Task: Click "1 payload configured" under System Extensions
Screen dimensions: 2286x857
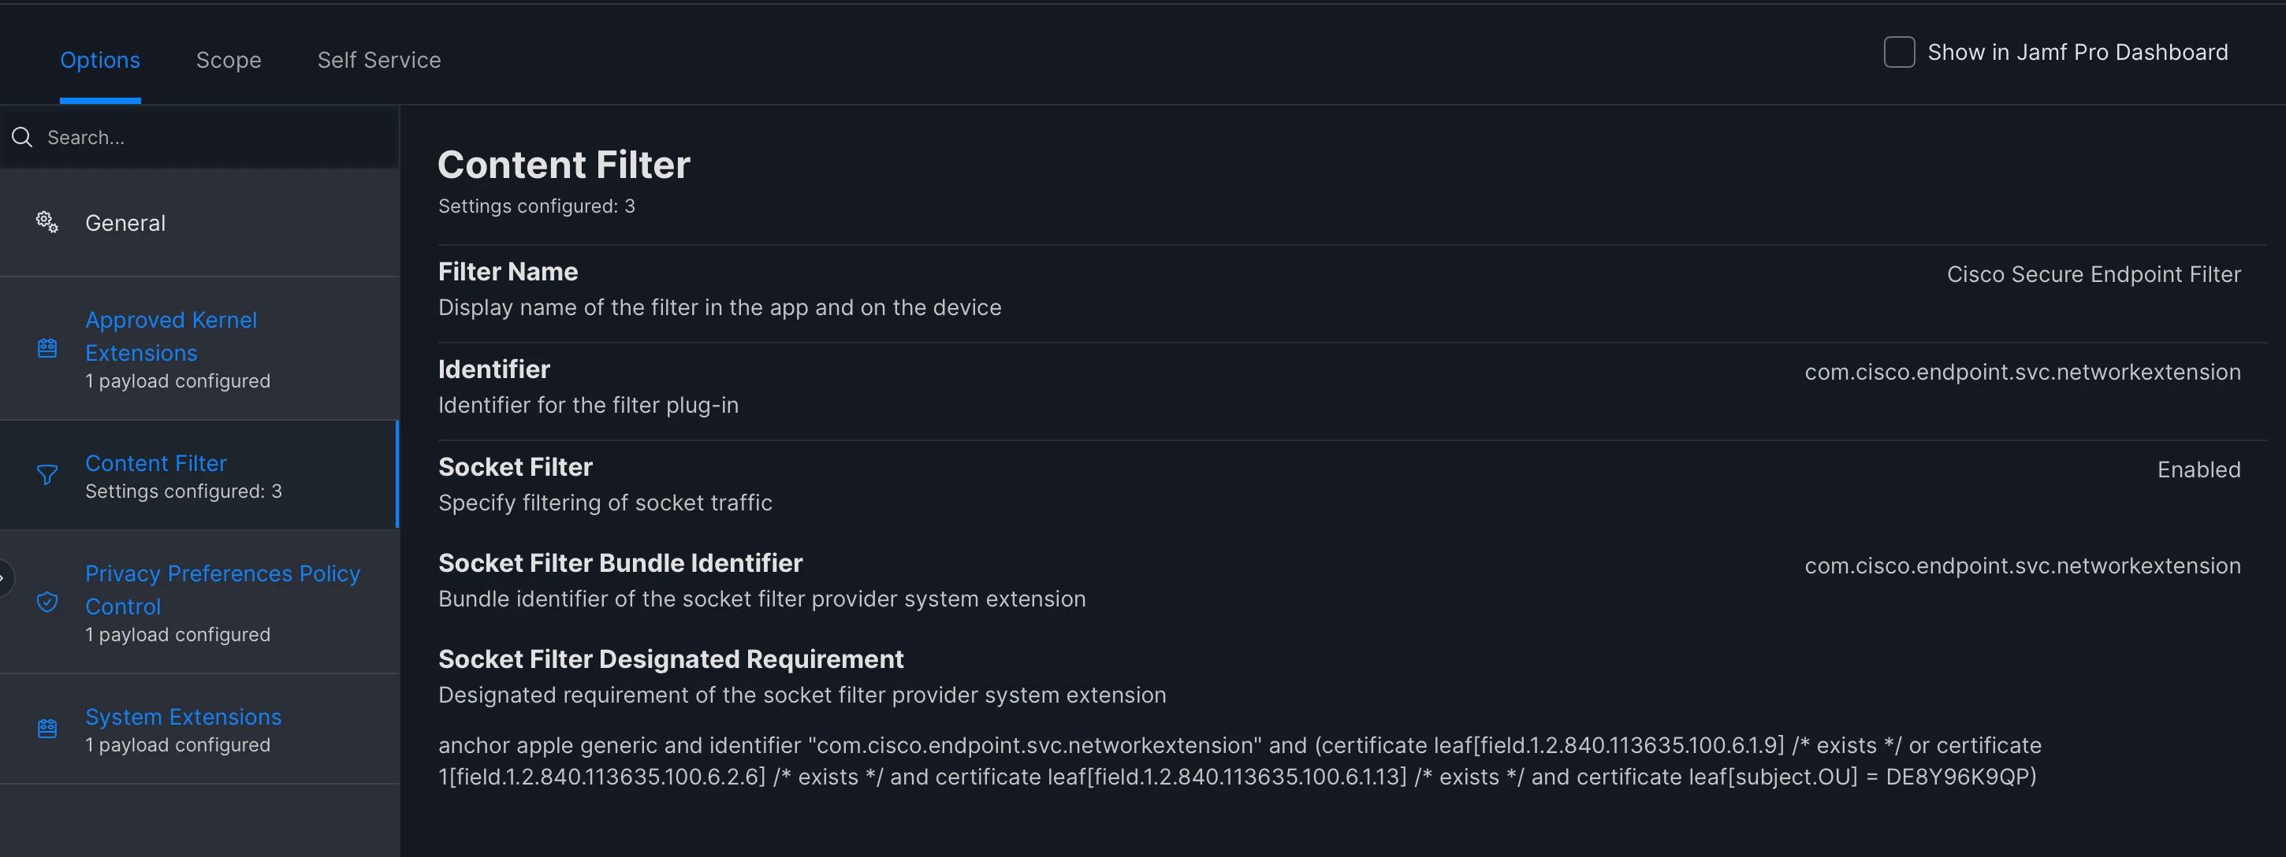Action: (177, 745)
